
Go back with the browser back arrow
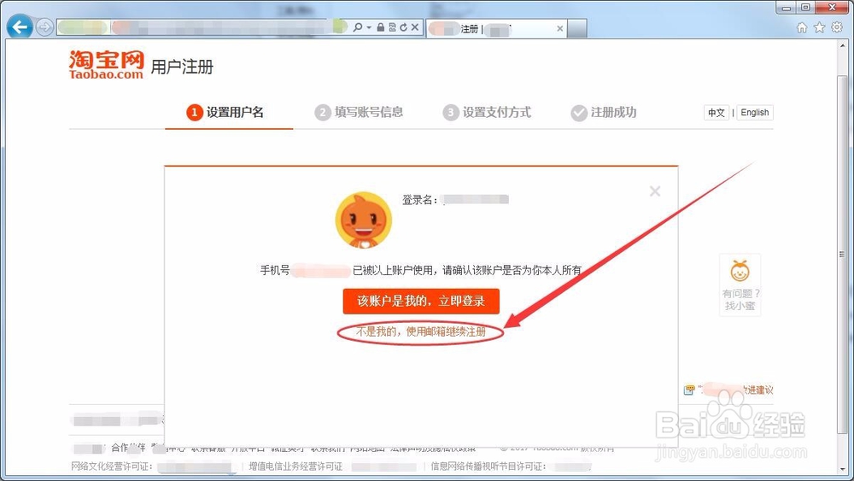[x=20, y=26]
